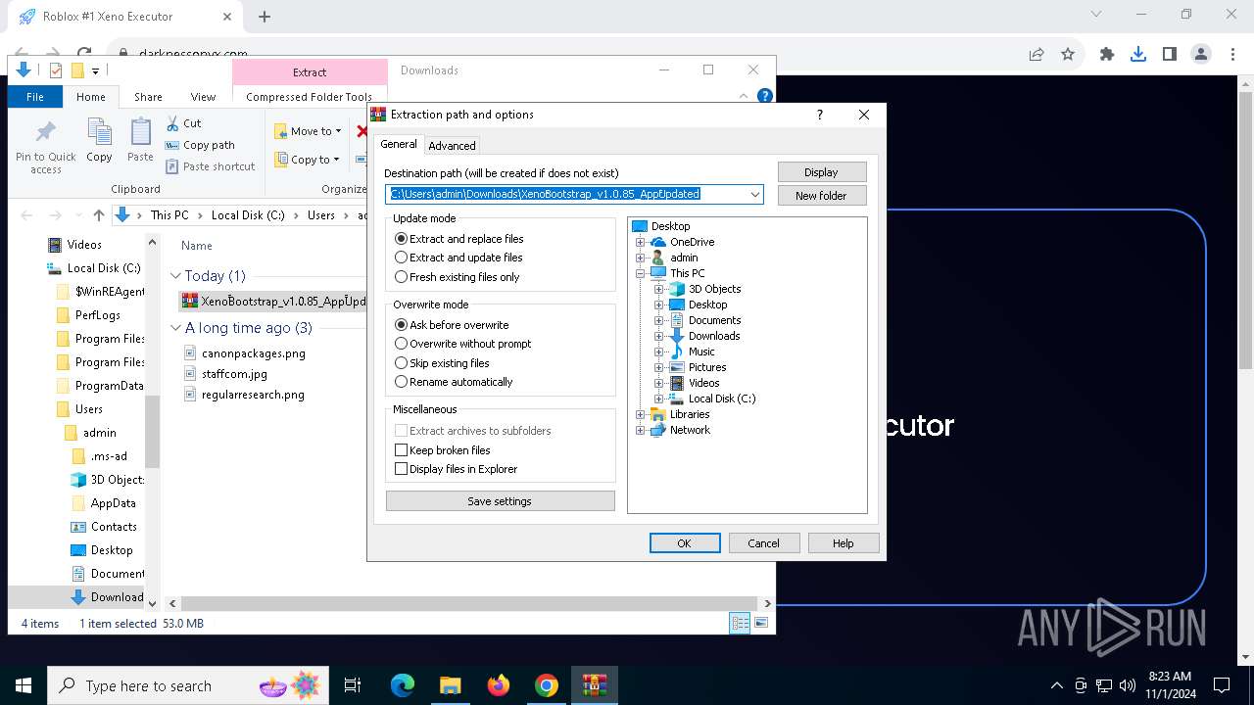Open Explorer help question icon
This screenshot has height=705, width=1254.
[765, 96]
